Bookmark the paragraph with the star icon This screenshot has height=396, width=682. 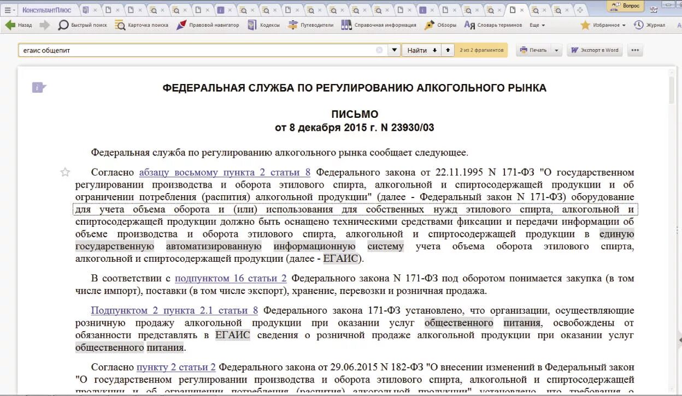pyautogui.click(x=65, y=172)
